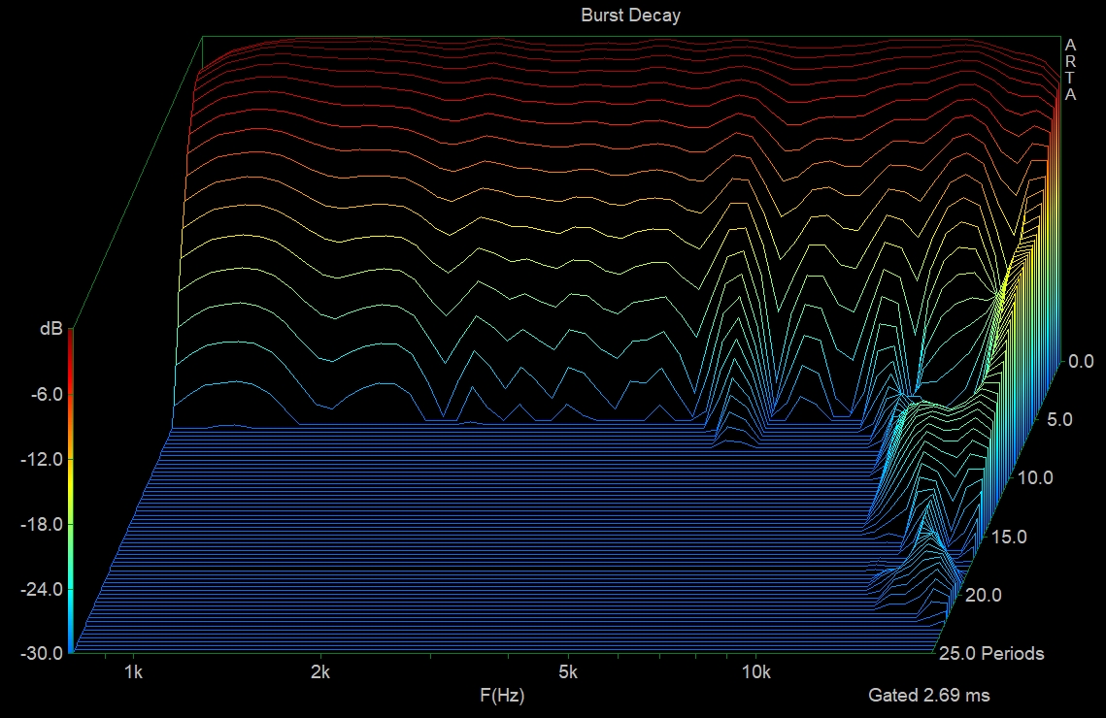The image size is (1106, 718).
Task: Select the 25.0 Periods axis label
Action: [991, 654]
